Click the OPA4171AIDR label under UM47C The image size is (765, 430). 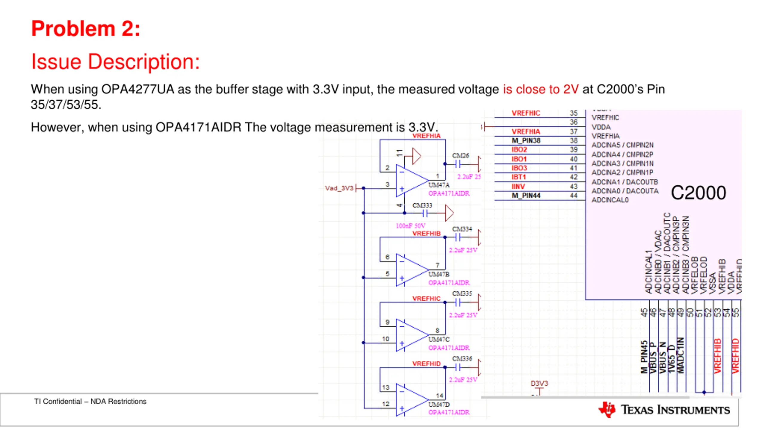pos(449,348)
